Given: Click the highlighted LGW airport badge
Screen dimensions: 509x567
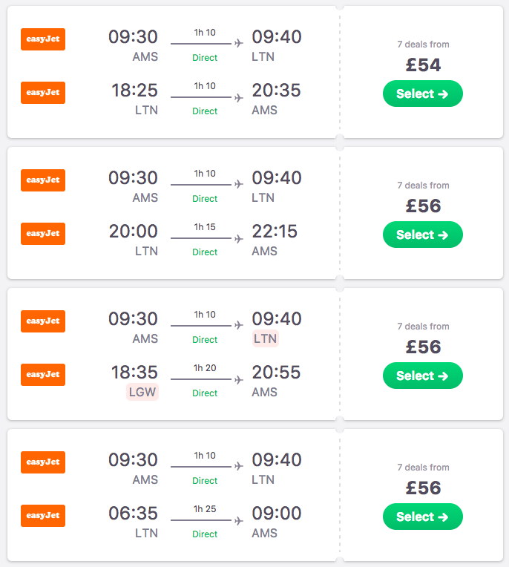Looking at the screenshot, I should click(x=142, y=392).
